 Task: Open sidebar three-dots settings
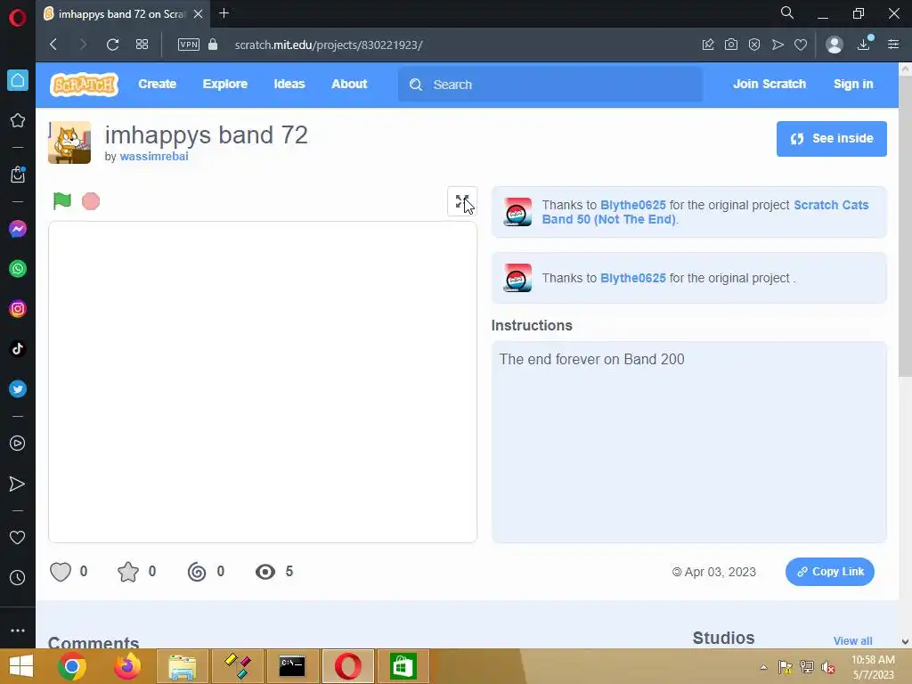[x=18, y=631]
